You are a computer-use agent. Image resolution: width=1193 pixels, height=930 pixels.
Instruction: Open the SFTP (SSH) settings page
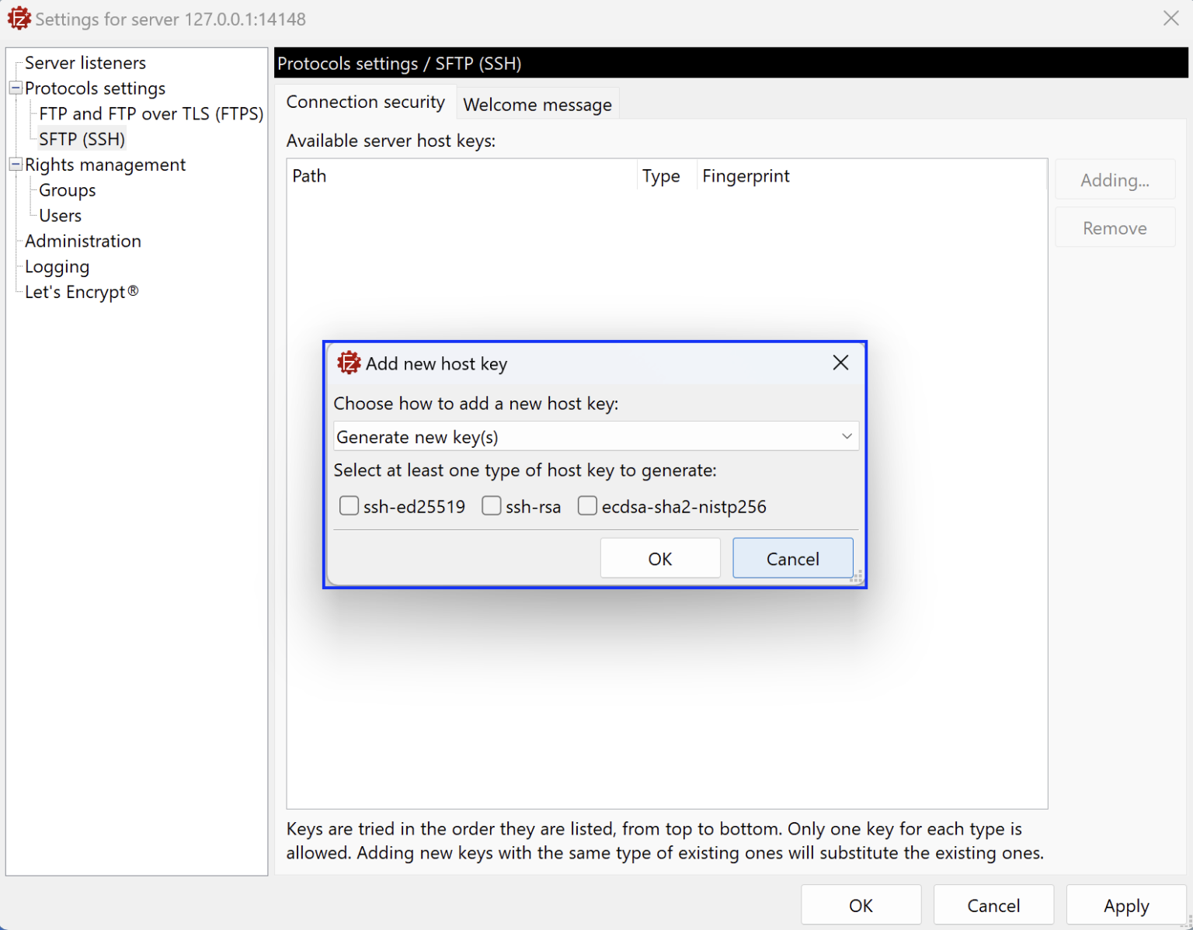coord(82,138)
